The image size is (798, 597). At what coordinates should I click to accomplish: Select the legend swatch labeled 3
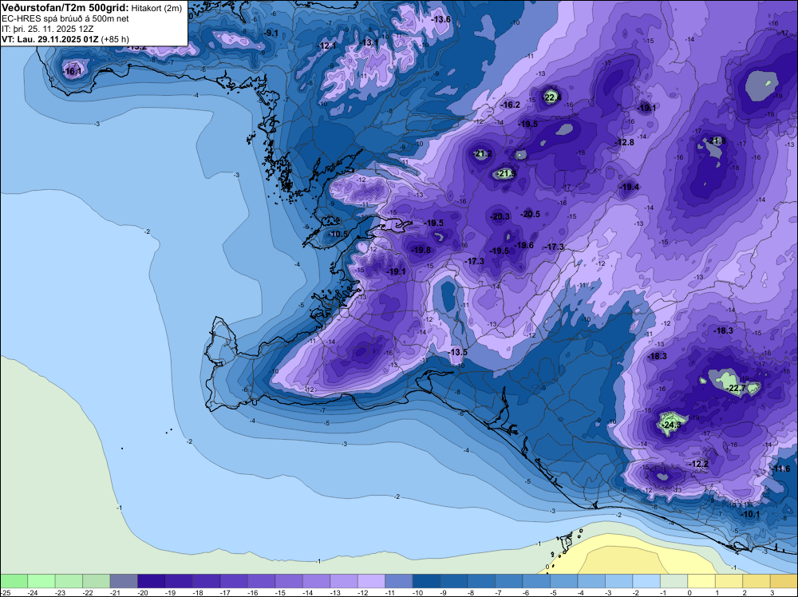[784, 581]
